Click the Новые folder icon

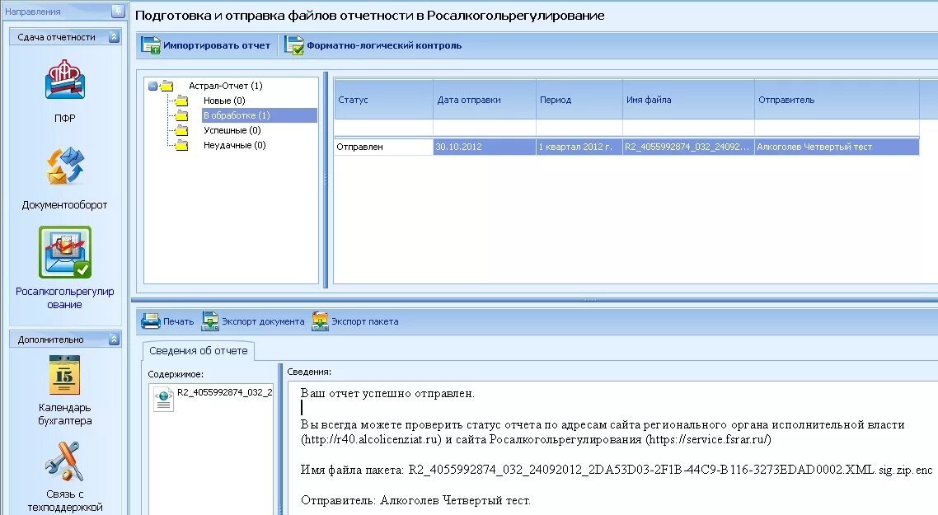click(181, 101)
